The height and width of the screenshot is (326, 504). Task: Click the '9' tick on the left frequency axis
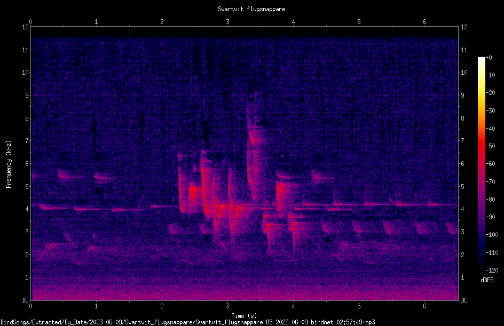point(27,96)
